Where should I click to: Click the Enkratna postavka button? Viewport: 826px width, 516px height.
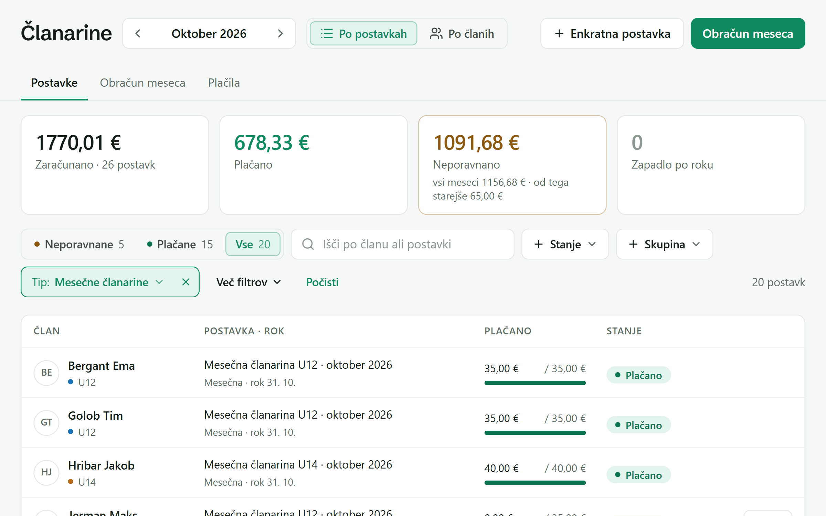coord(612,33)
